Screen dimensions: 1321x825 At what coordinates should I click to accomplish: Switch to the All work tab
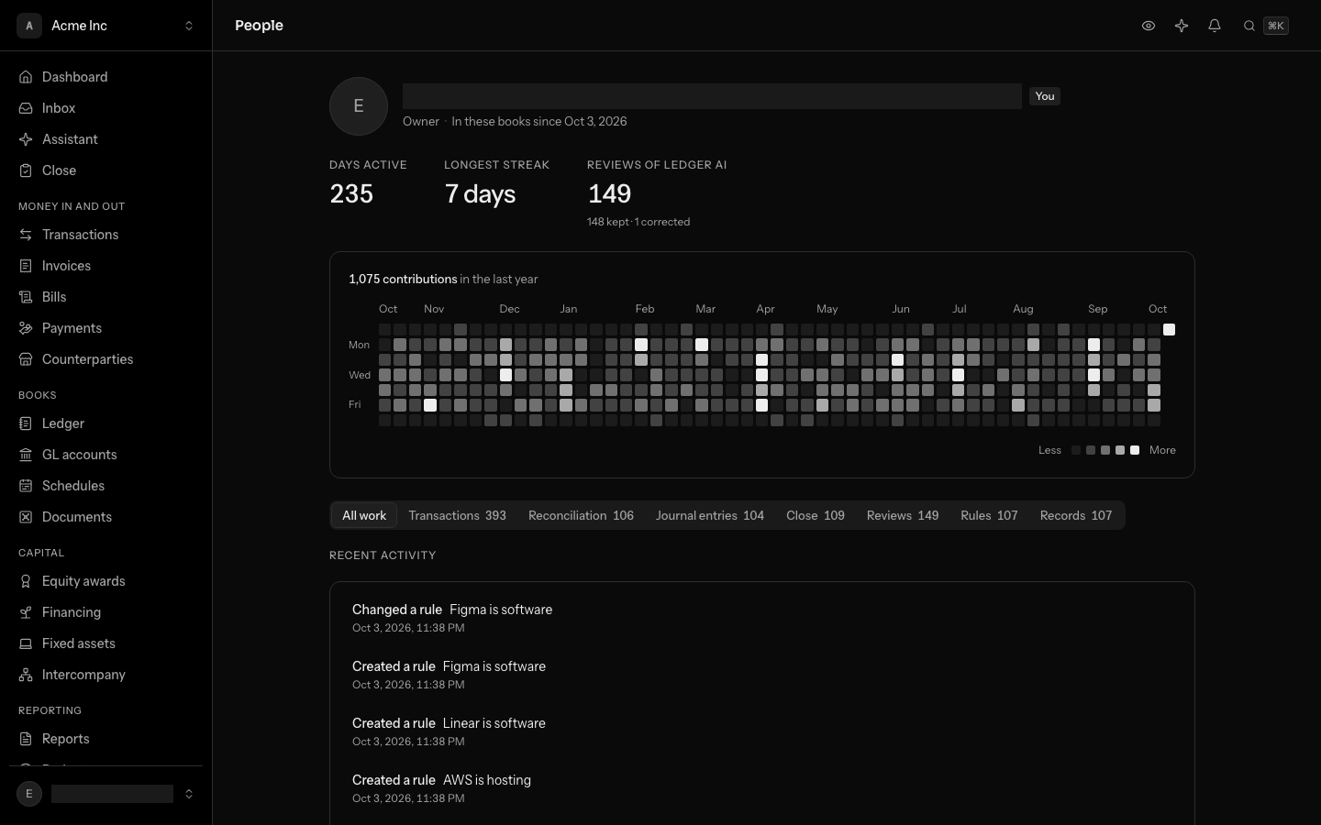tap(364, 515)
